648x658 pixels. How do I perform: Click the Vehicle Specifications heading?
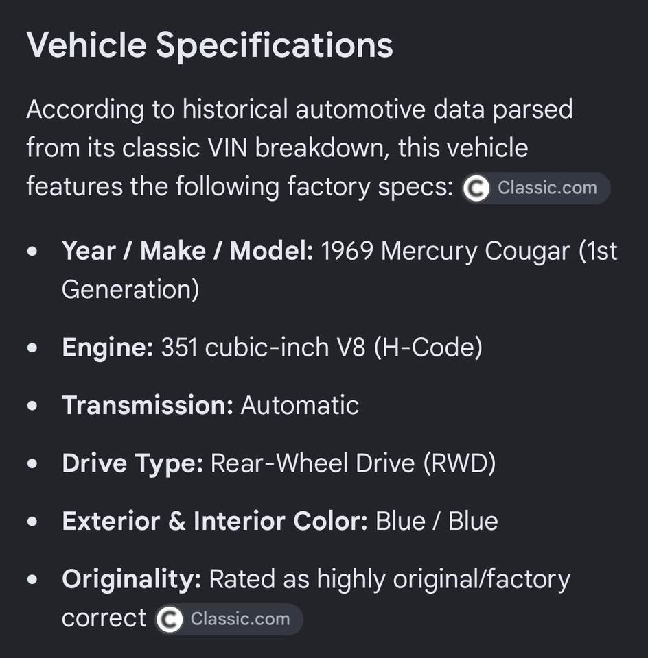click(209, 45)
